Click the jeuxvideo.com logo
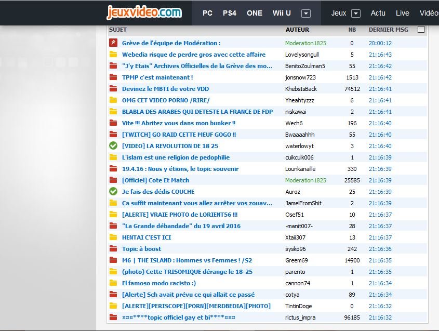 click(144, 12)
